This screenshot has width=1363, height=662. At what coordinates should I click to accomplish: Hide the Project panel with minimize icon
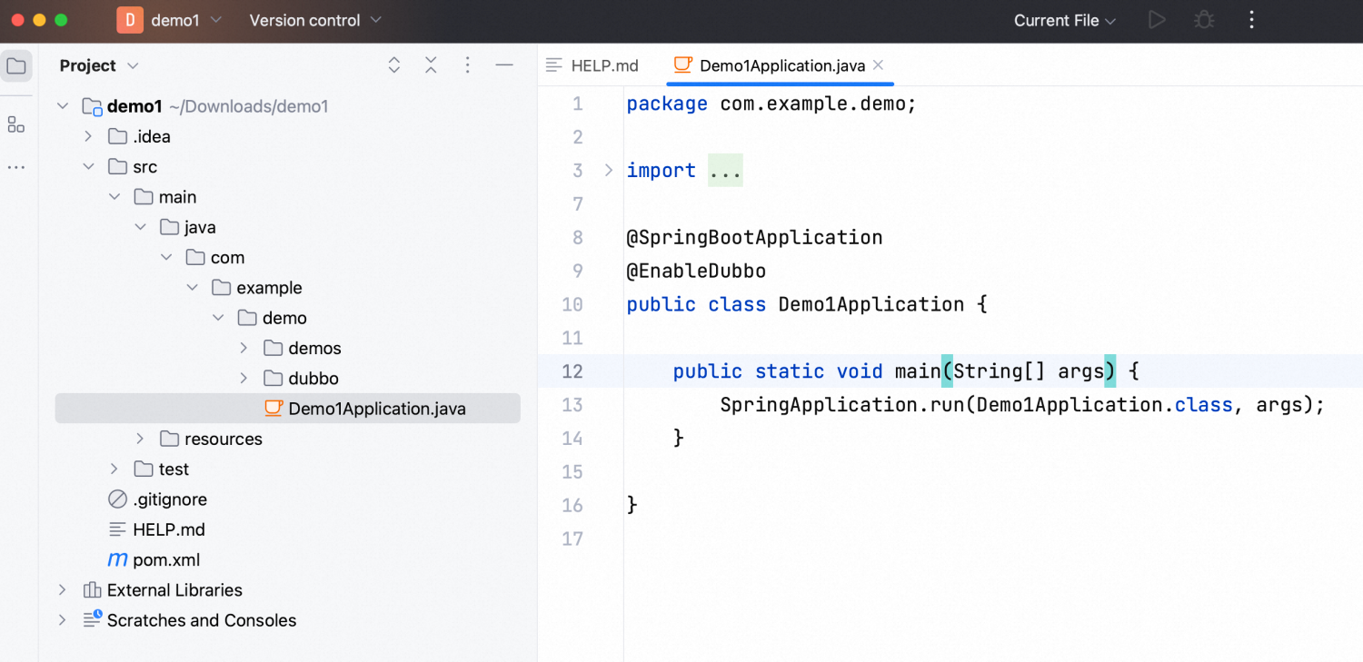pos(504,65)
